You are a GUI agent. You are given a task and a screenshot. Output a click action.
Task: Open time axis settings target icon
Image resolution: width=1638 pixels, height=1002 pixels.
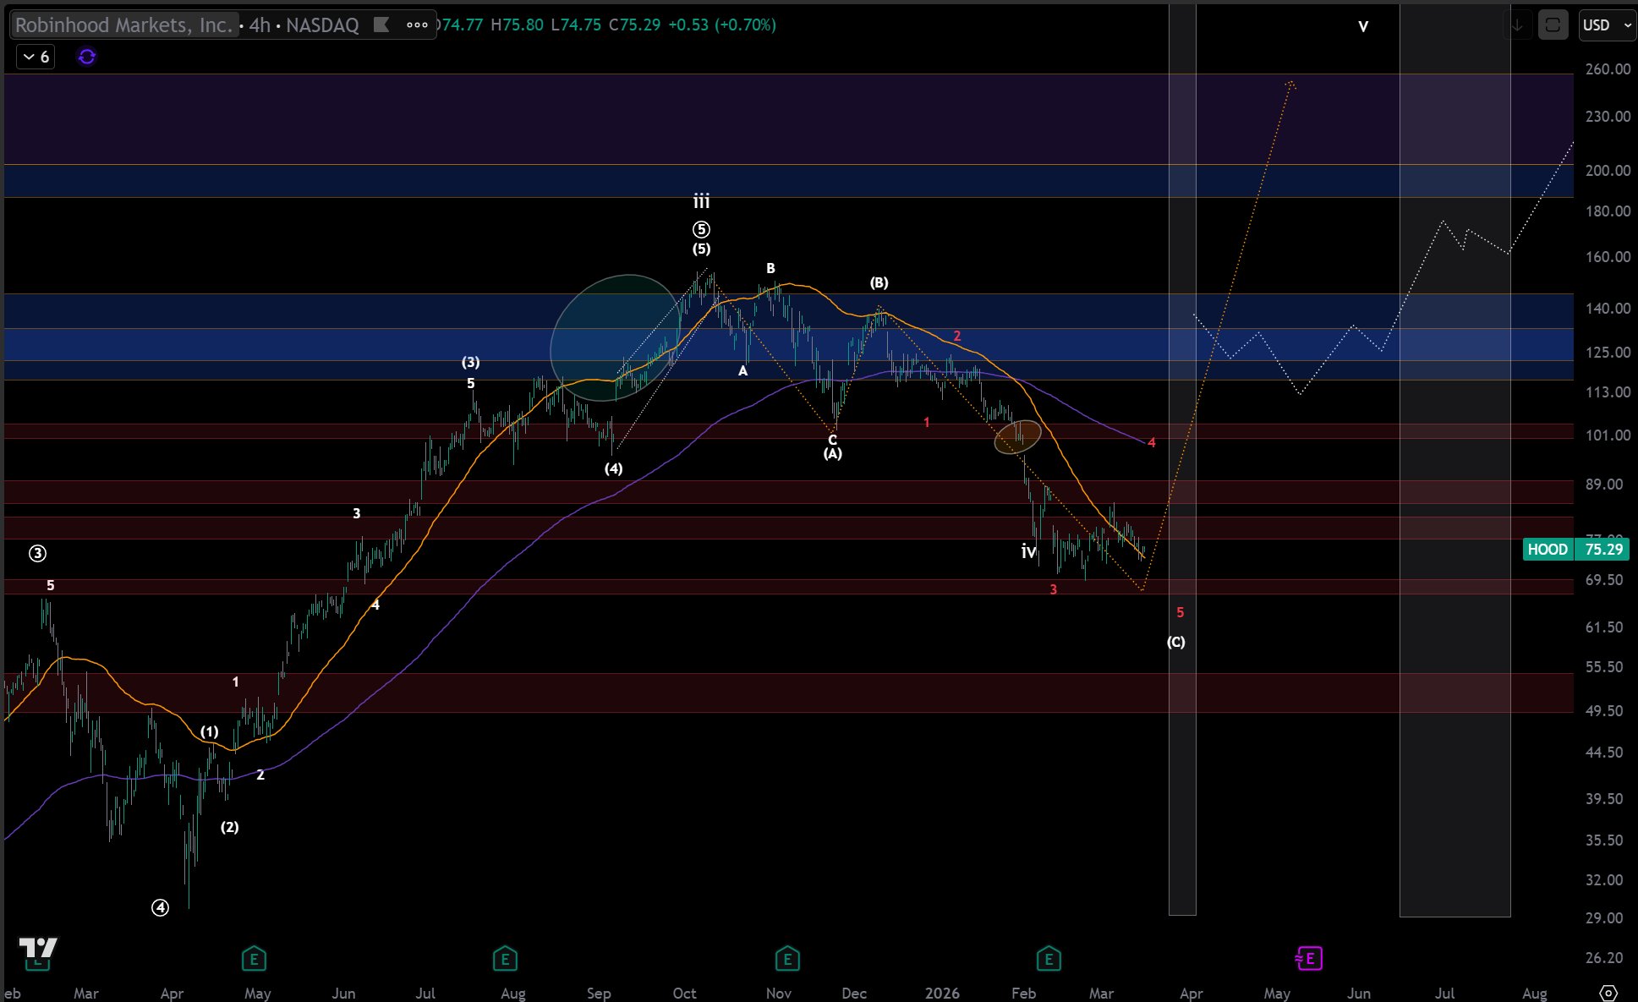coord(1608,992)
